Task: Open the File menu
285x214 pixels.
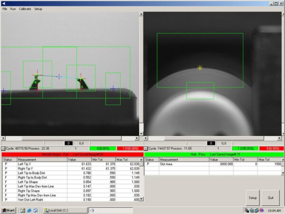Action: point(5,9)
